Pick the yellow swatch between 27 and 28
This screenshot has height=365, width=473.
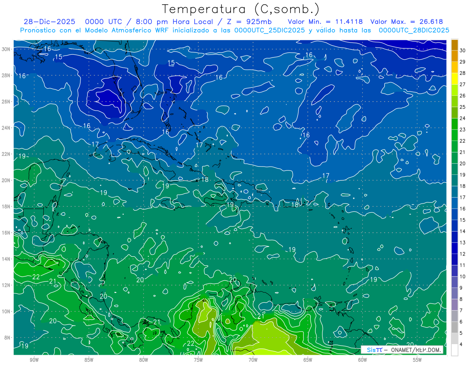(455, 79)
